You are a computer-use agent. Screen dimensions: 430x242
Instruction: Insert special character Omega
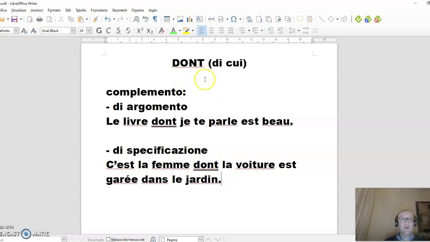(x=234, y=19)
